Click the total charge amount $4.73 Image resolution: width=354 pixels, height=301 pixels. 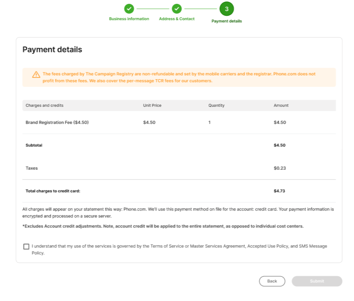280,191
